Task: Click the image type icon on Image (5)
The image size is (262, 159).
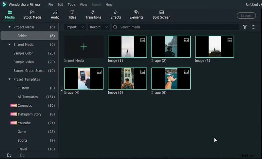Action: [143, 72]
